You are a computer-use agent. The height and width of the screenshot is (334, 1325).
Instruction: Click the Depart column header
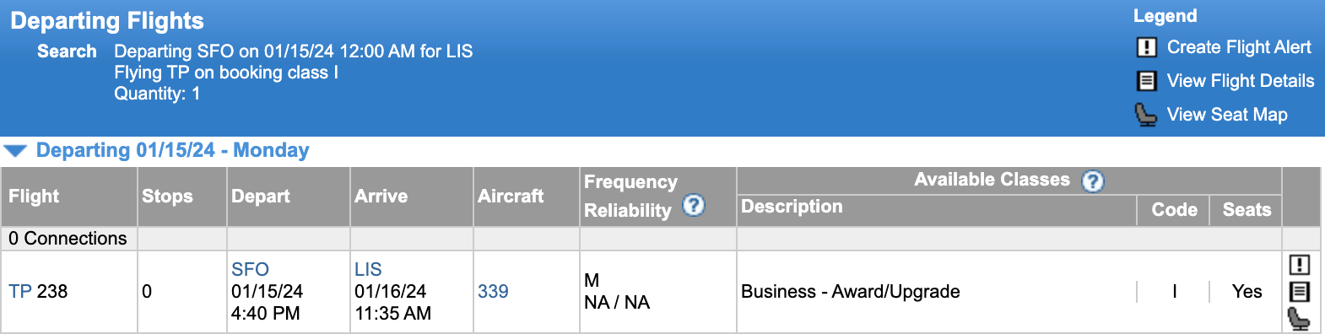tap(261, 197)
